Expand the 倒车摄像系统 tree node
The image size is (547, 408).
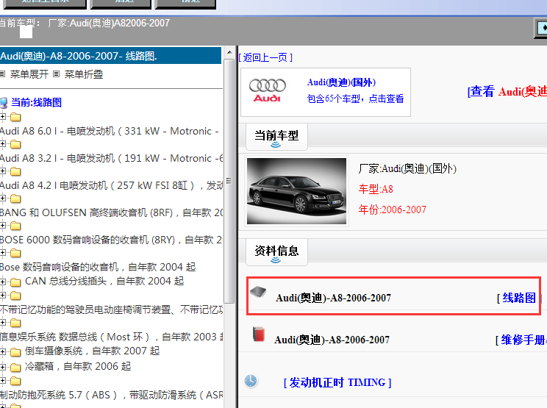click(3, 352)
